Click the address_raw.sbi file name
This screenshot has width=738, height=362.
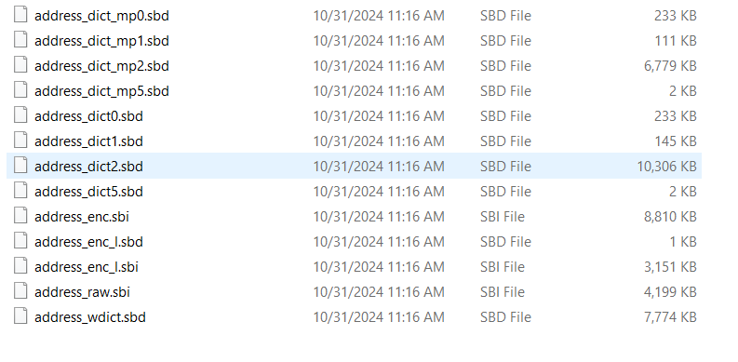(82, 292)
